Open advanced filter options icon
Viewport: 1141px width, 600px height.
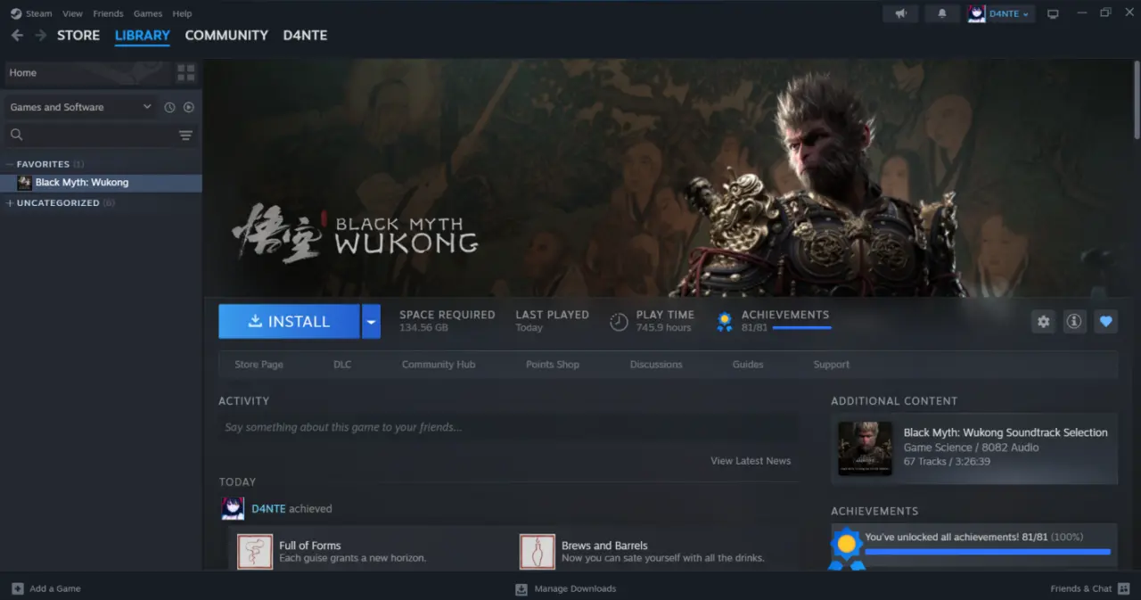coord(185,136)
